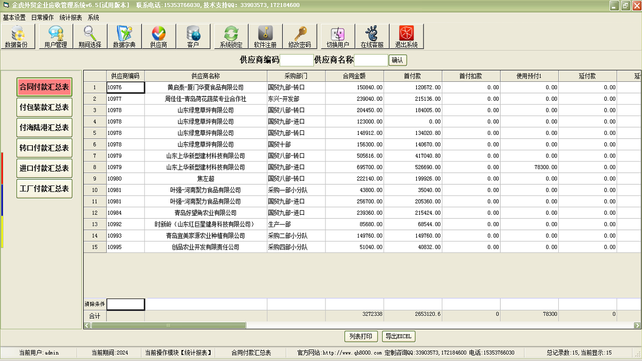The width and height of the screenshot is (642, 361).
Task: Click the 确认 confirm button
Action: pyautogui.click(x=399, y=60)
